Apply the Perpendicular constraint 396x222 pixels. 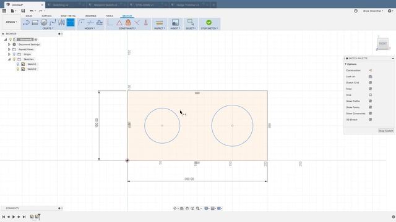pos(137,23)
